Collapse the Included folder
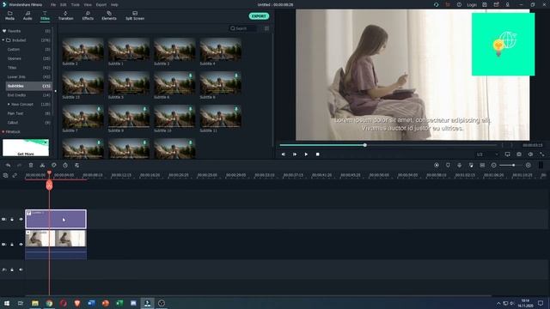 point(3,40)
